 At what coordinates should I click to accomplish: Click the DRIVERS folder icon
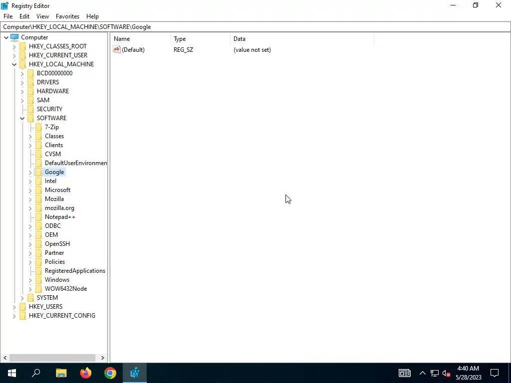click(30, 82)
